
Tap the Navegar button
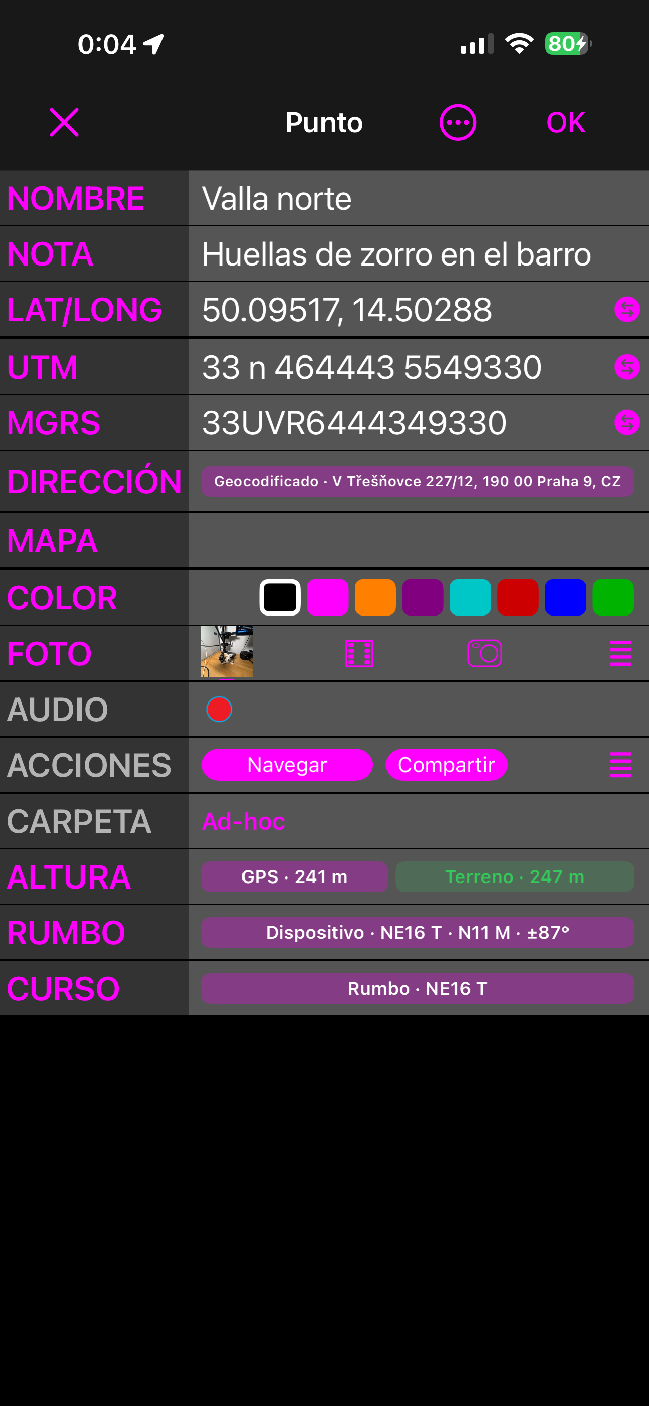click(x=287, y=765)
